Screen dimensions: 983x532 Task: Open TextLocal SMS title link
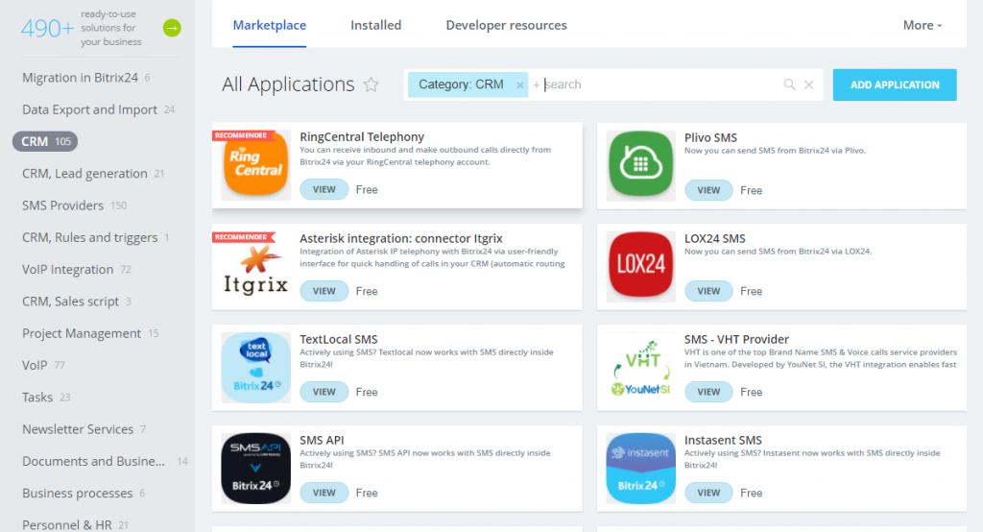pos(339,339)
